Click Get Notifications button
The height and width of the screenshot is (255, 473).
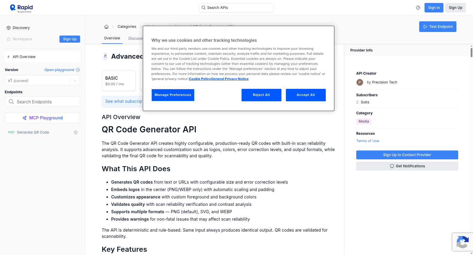tap(407, 166)
